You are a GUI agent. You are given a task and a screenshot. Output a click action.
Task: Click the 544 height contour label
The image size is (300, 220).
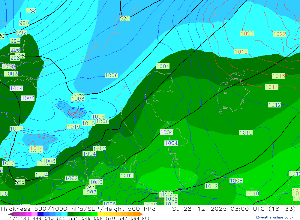(x=90, y=187)
